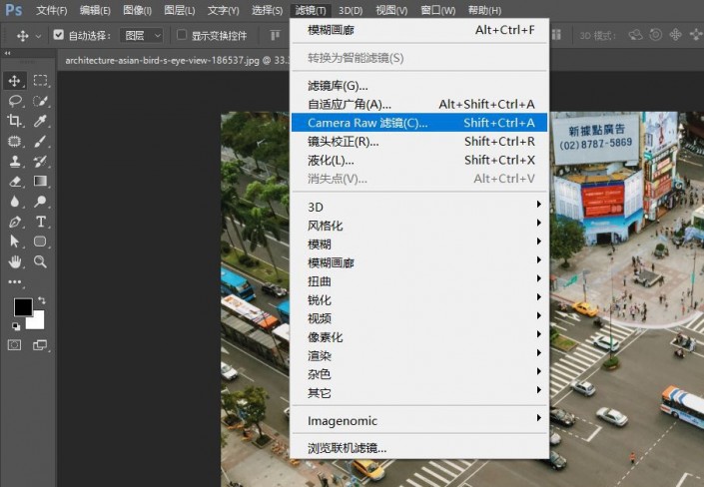Open the 编辑(E) menu
Screen dimensions: 704x487
(x=95, y=10)
